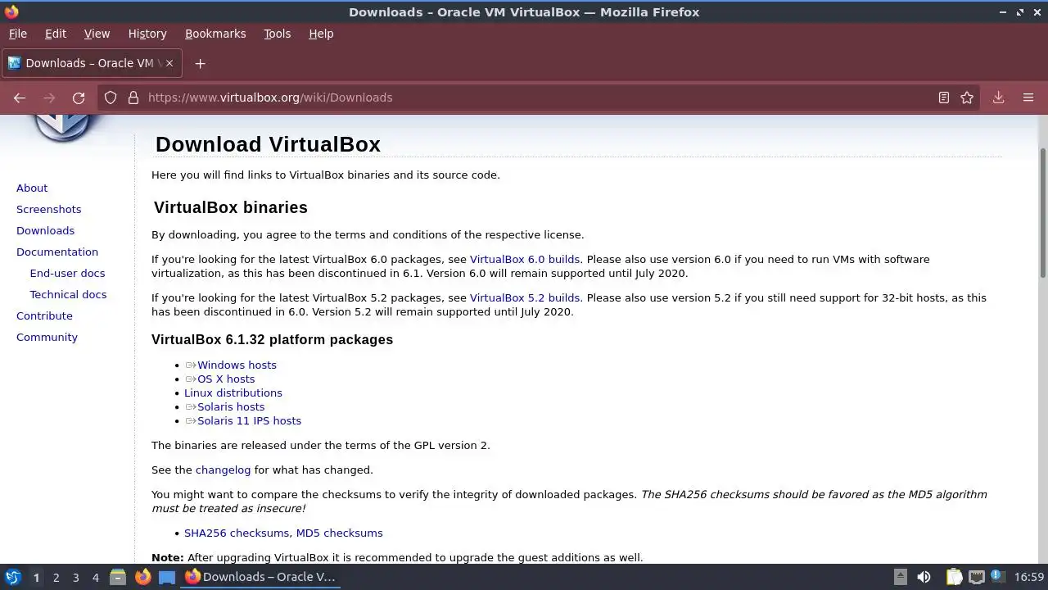The height and width of the screenshot is (590, 1048).
Task: Open the Help menu
Action: click(321, 34)
